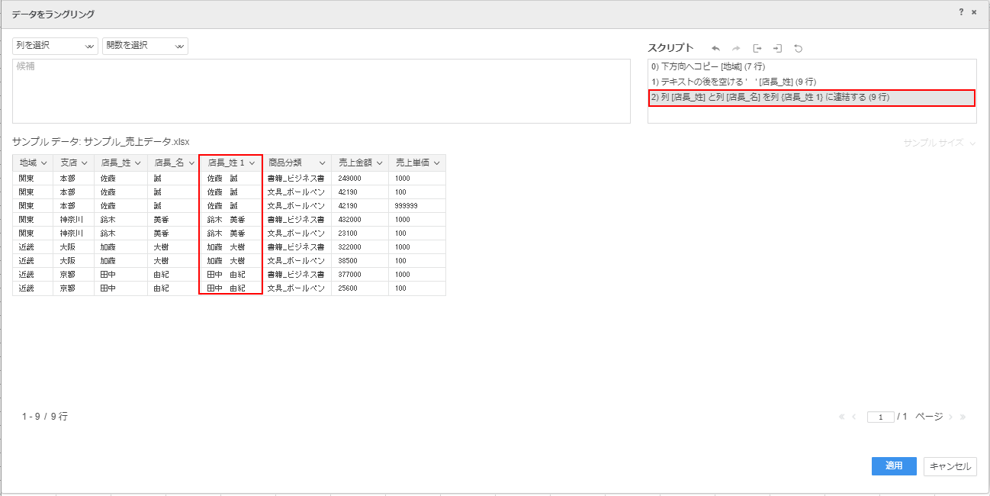This screenshot has width=990, height=496.
Task: Select script step 1 テキストの後を空ける
Action: [812, 82]
